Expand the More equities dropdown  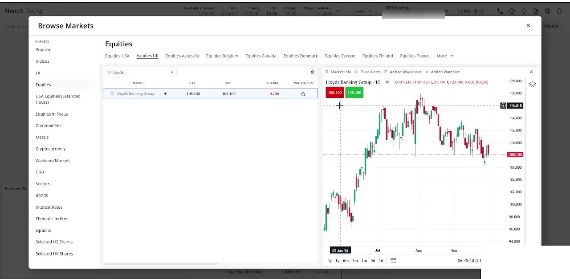click(x=445, y=56)
